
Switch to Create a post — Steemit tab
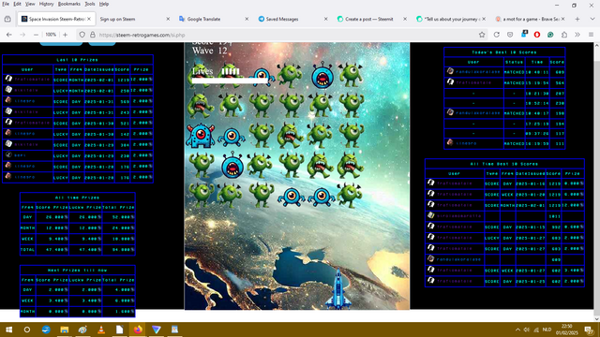click(x=371, y=19)
